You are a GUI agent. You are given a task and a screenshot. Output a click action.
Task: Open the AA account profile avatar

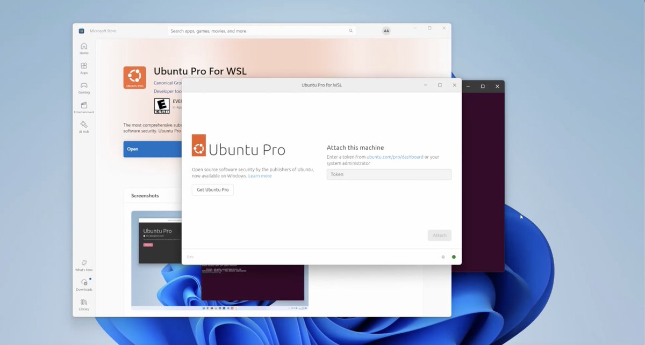[x=386, y=31]
